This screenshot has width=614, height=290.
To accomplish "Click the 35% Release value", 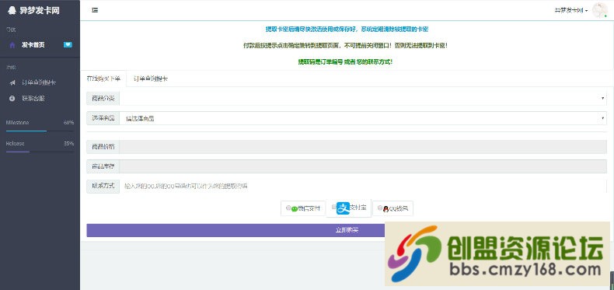I will (69, 143).
